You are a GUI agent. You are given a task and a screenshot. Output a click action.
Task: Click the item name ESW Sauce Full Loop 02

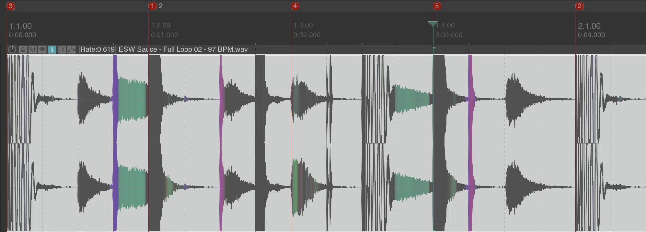[x=163, y=49]
